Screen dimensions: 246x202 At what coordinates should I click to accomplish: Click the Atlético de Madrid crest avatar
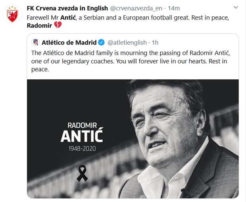point(36,42)
